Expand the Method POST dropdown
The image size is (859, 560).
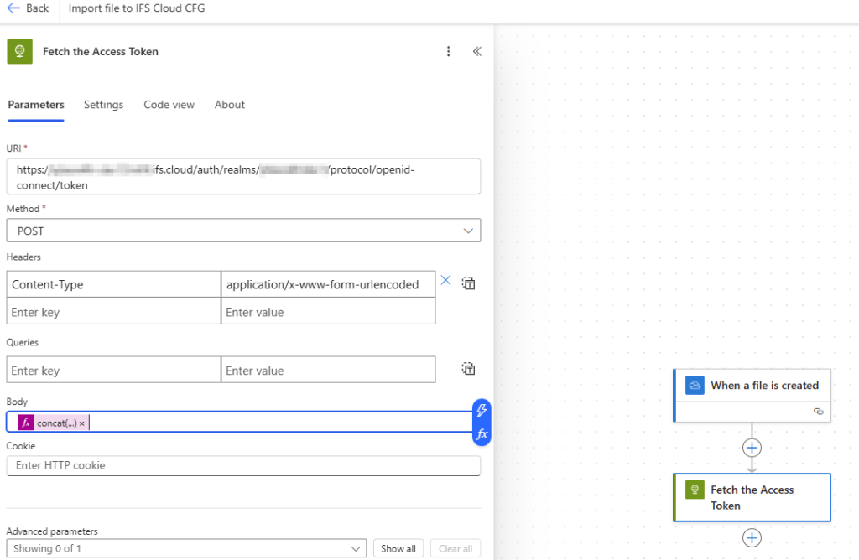coord(467,231)
